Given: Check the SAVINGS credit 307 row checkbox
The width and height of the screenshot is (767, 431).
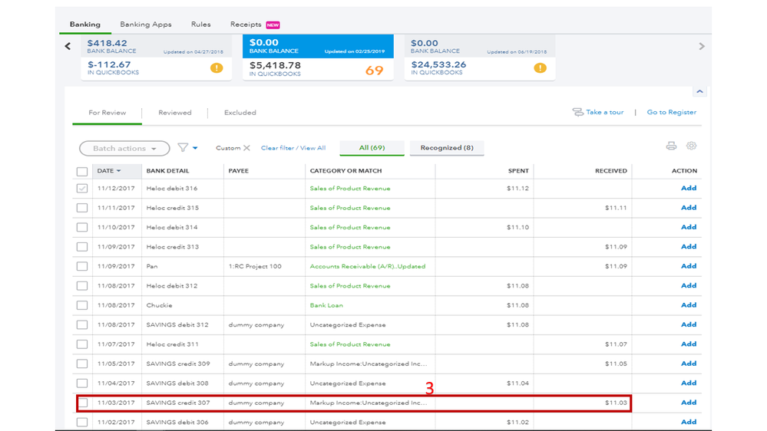Looking at the screenshot, I should (x=83, y=403).
